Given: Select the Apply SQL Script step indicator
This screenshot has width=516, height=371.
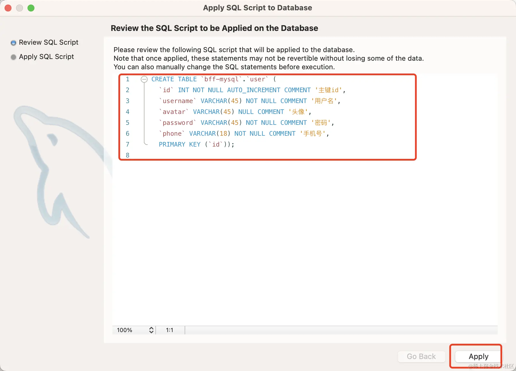Looking at the screenshot, I should 13,57.
